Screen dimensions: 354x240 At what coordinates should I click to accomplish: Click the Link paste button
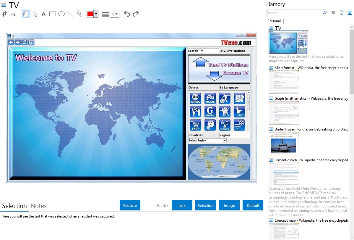tap(182, 205)
